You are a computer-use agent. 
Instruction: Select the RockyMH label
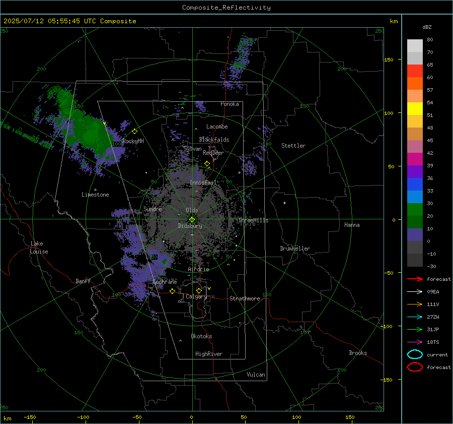pos(133,141)
